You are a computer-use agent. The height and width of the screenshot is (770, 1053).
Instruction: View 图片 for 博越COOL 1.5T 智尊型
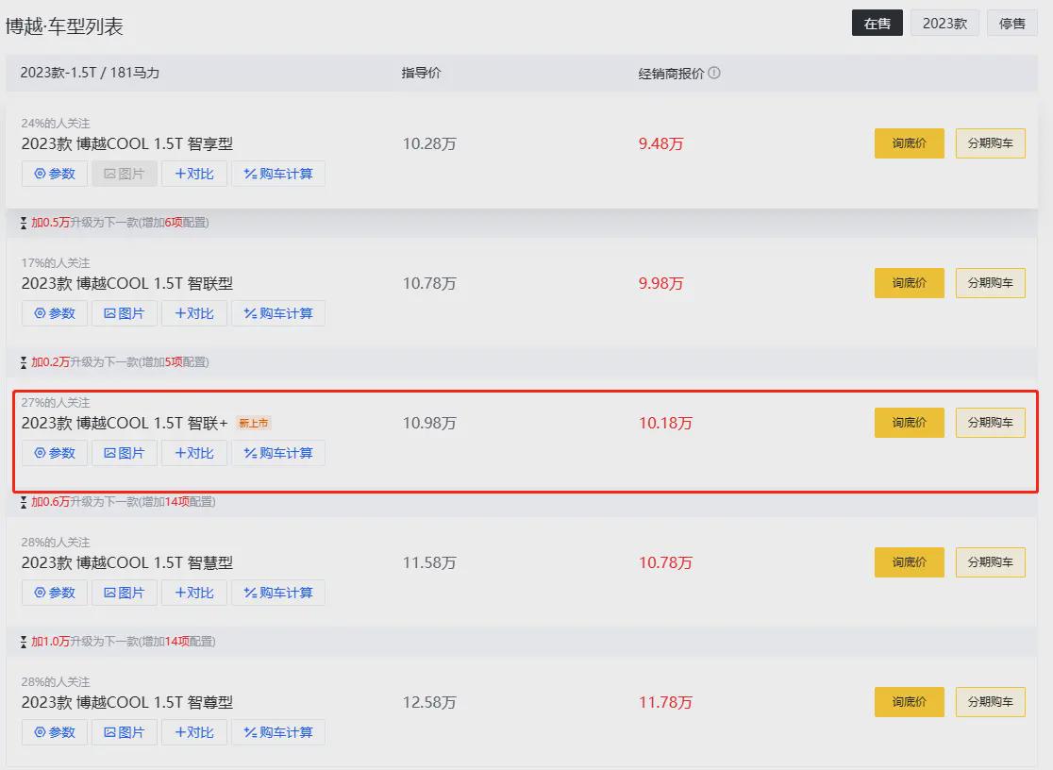coord(125,732)
